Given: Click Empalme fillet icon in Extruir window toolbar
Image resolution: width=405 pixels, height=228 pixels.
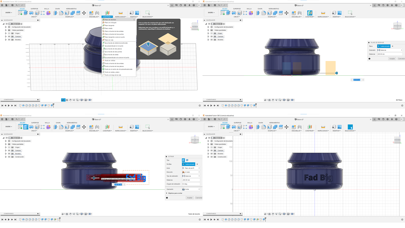Looking at the screenshot, I should pyautogui.click(x=61, y=127).
